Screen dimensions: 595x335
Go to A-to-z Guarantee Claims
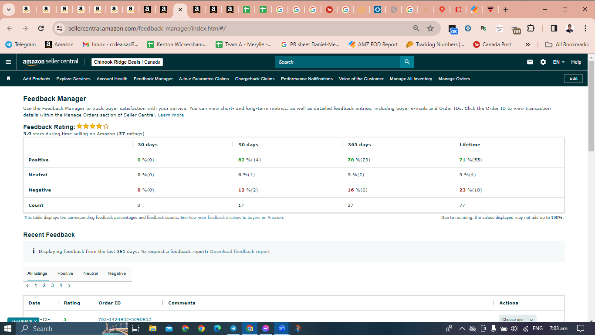pos(204,79)
